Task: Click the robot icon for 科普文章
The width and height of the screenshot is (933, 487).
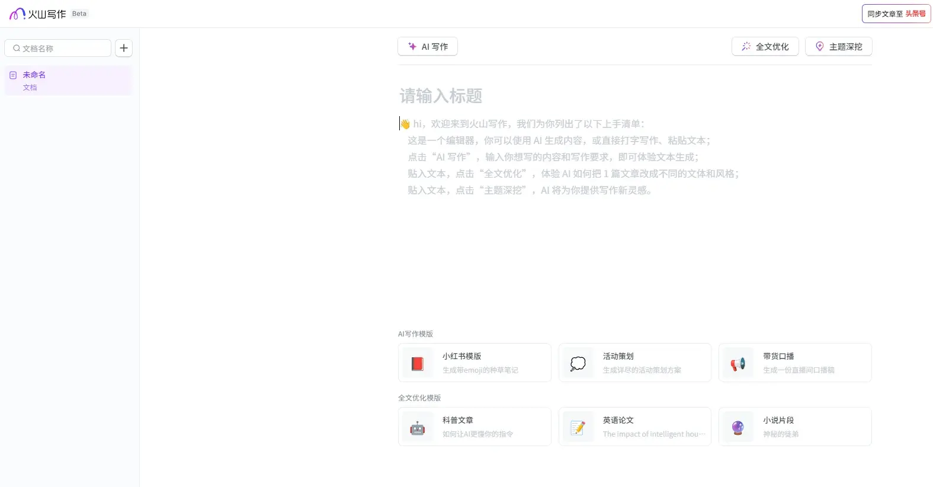Action: point(418,427)
